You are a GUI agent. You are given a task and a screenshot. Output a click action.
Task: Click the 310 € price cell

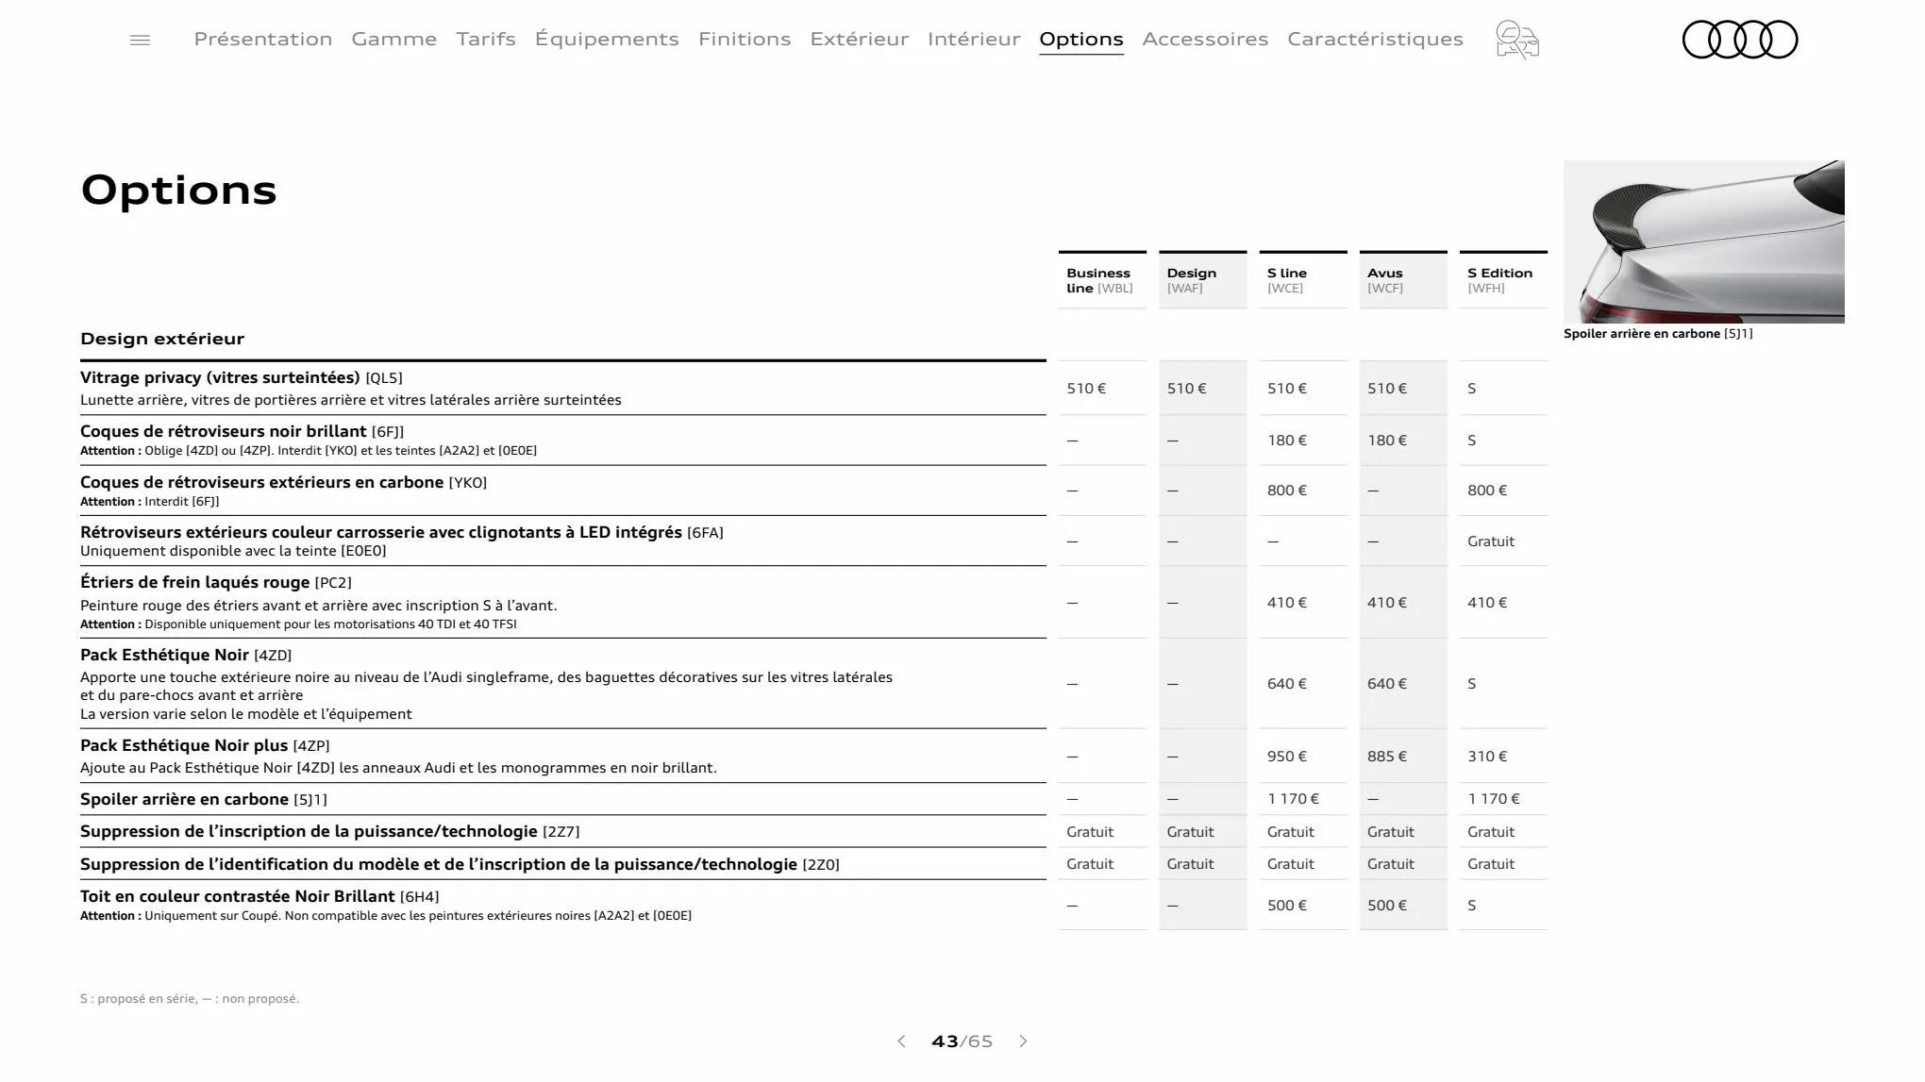[1487, 757]
